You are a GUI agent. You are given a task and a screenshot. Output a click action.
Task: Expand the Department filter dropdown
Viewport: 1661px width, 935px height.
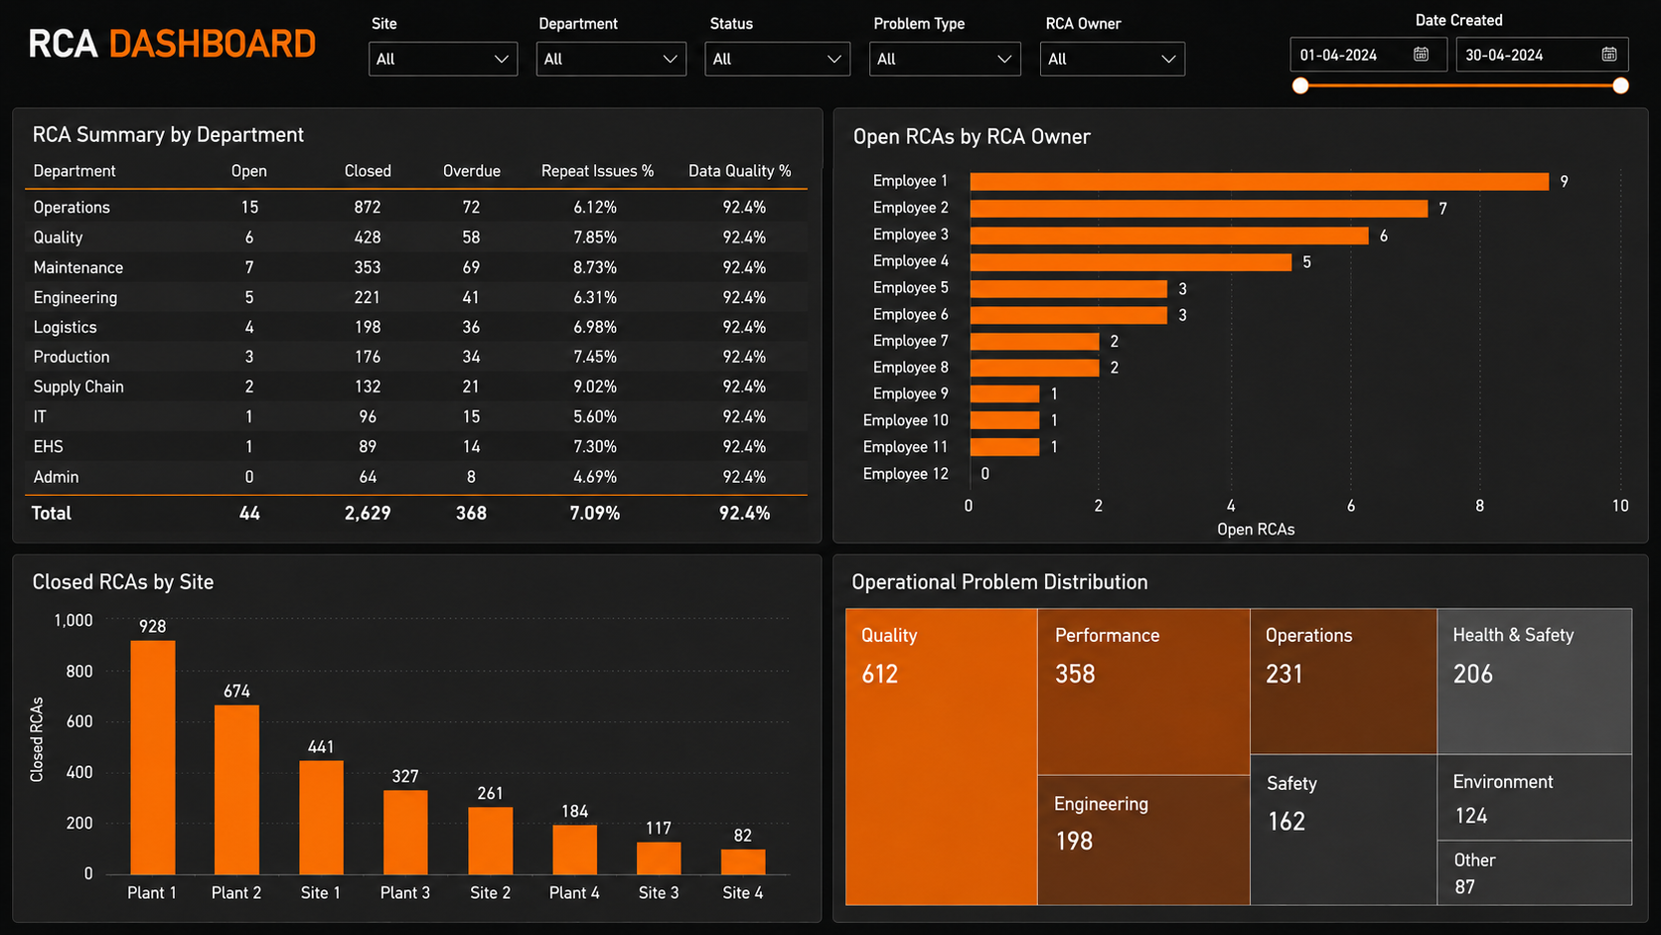(x=611, y=59)
